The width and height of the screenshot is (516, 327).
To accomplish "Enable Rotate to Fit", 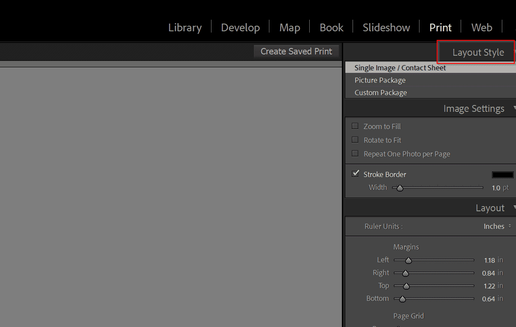I will pyautogui.click(x=355, y=140).
